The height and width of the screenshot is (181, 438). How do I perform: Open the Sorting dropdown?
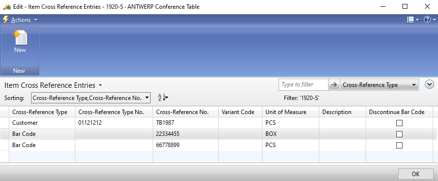point(91,98)
